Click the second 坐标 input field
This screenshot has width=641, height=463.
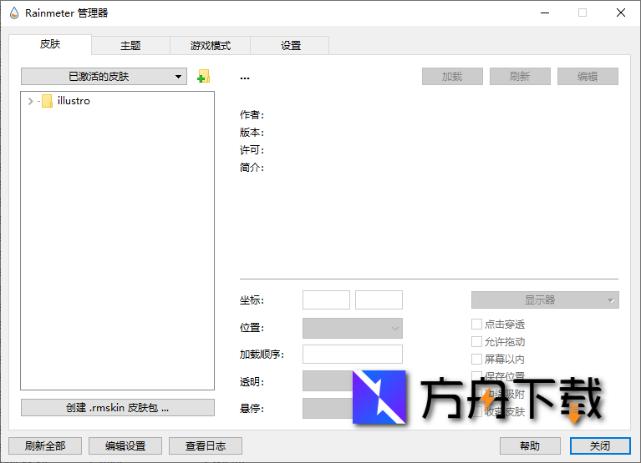(379, 299)
